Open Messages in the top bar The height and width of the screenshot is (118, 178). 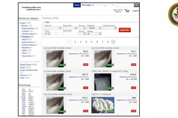[x=88, y=5]
